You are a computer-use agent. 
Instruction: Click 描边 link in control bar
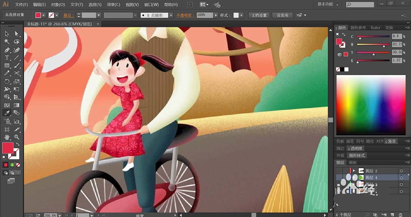click(69, 16)
